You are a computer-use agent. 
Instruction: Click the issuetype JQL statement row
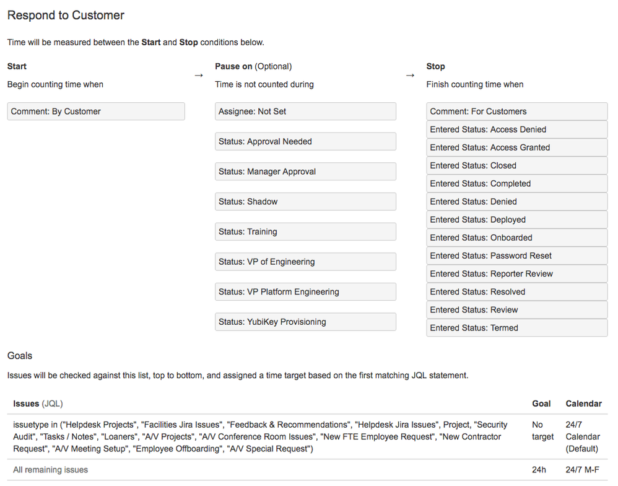[260, 436]
